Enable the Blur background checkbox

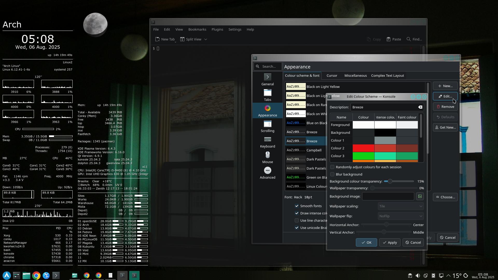[x=332, y=174]
